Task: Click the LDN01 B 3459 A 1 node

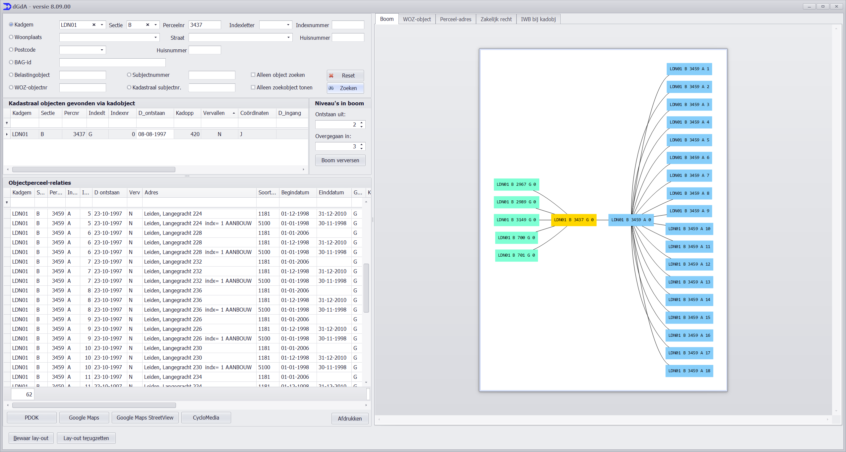Action: click(689, 69)
